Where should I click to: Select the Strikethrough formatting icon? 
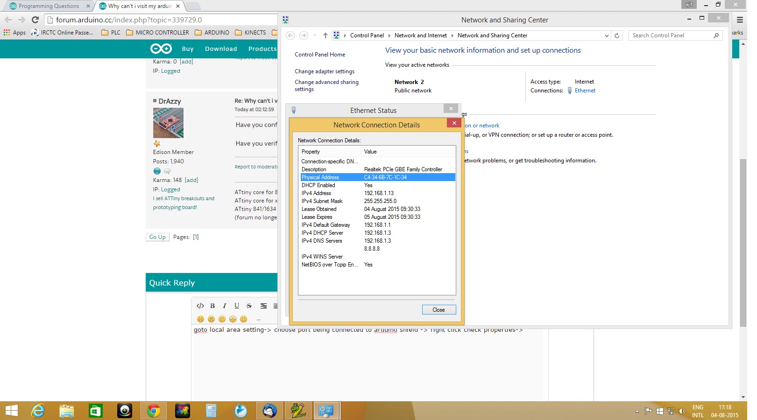point(249,306)
